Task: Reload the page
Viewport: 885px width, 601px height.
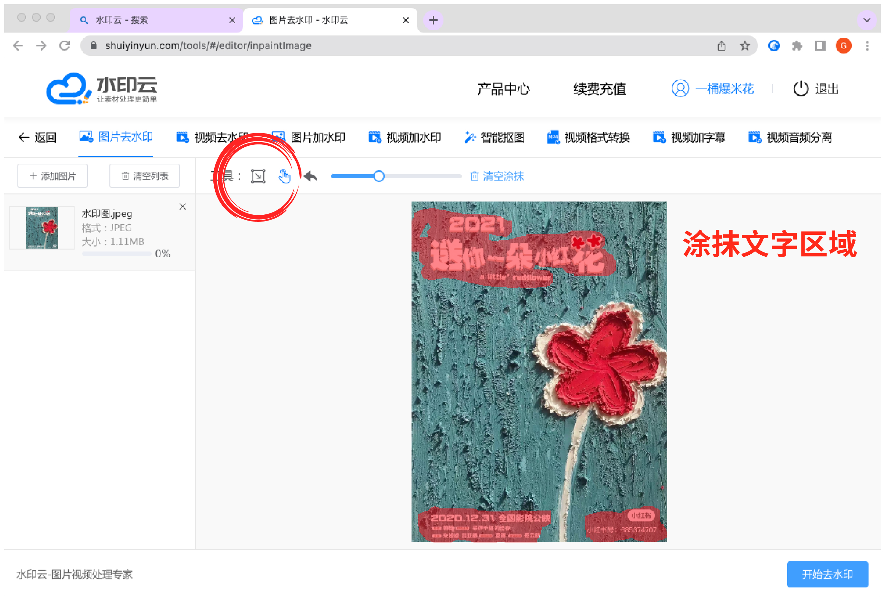Action: coord(64,46)
